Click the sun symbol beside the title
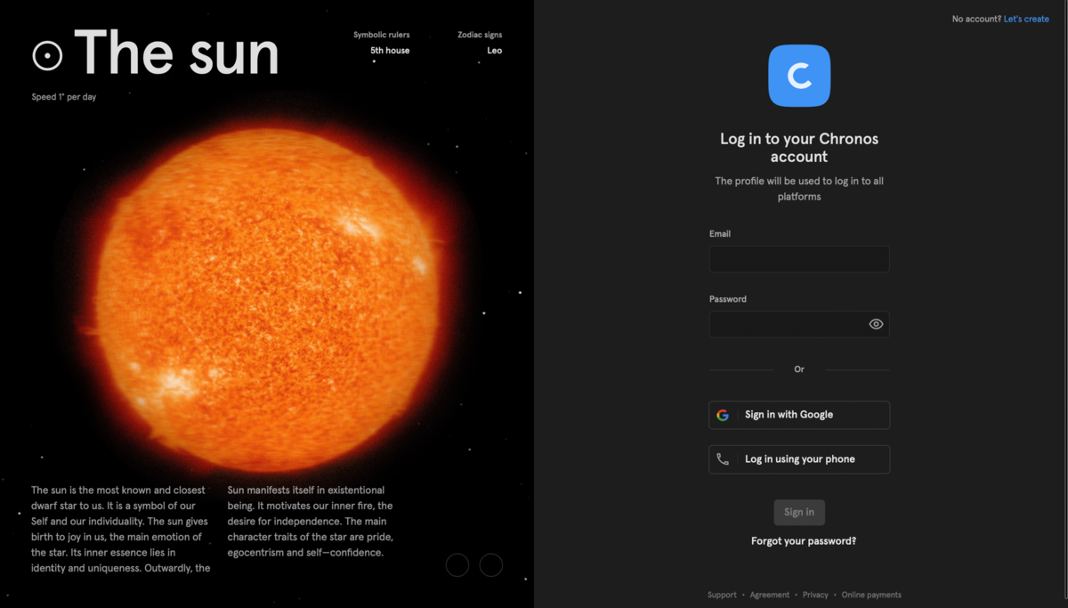1068x608 pixels. 48,56
